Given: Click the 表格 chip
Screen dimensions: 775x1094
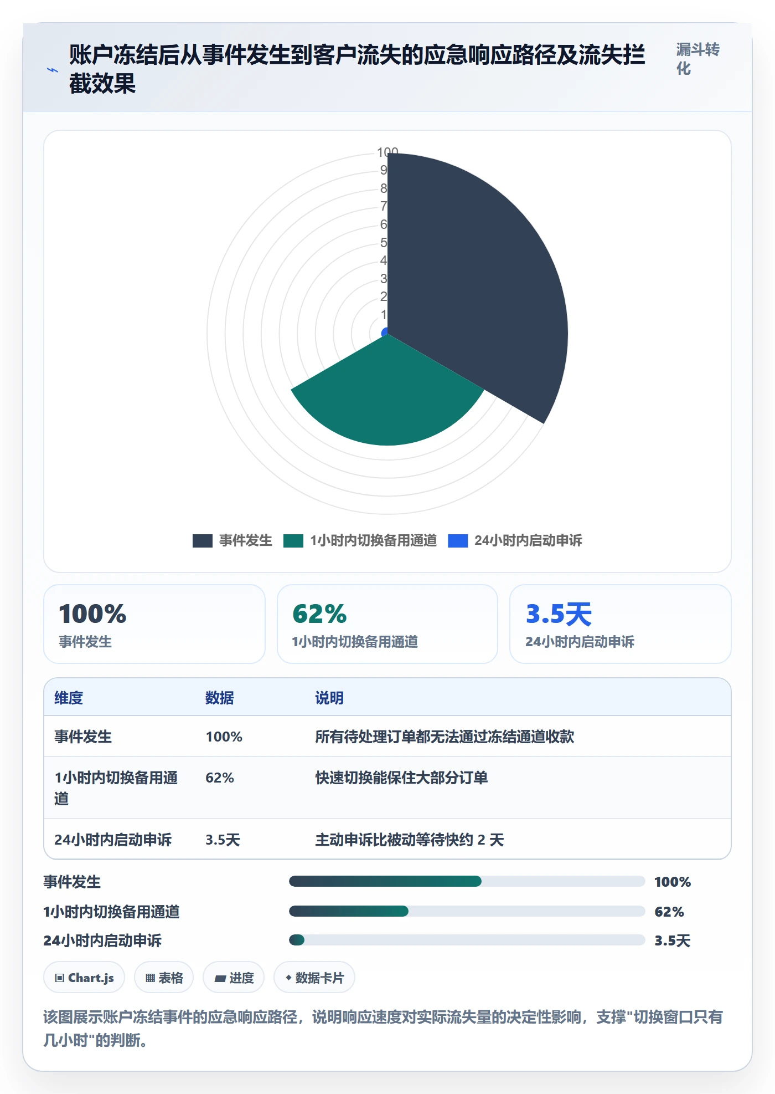Looking at the screenshot, I should (x=164, y=978).
